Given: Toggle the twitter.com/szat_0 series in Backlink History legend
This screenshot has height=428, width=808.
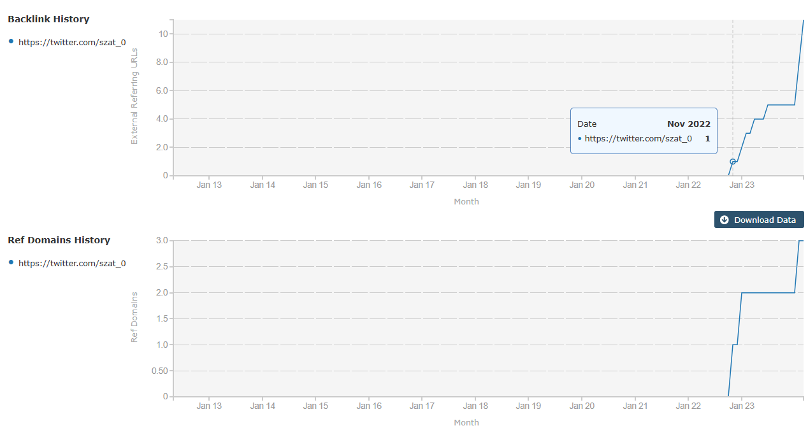Looking at the screenshot, I should (x=72, y=42).
